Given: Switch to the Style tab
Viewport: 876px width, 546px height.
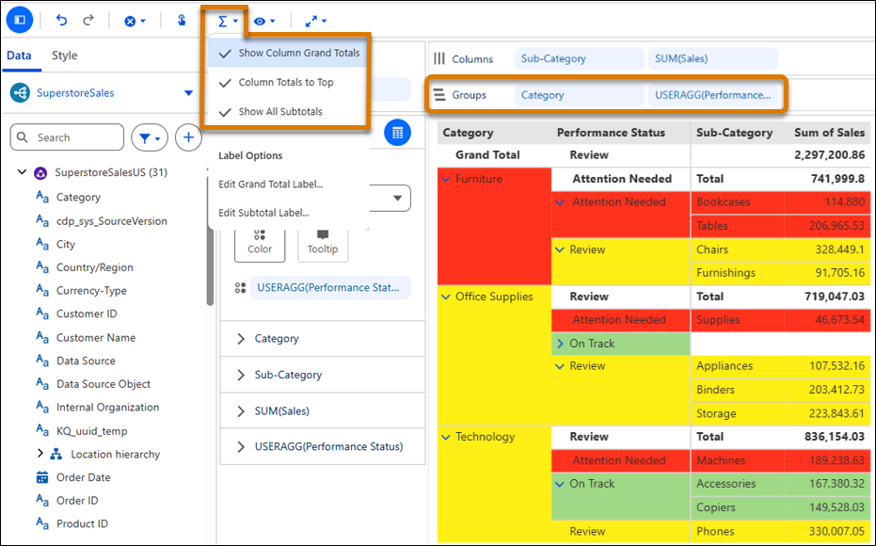Looking at the screenshot, I should [x=65, y=56].
